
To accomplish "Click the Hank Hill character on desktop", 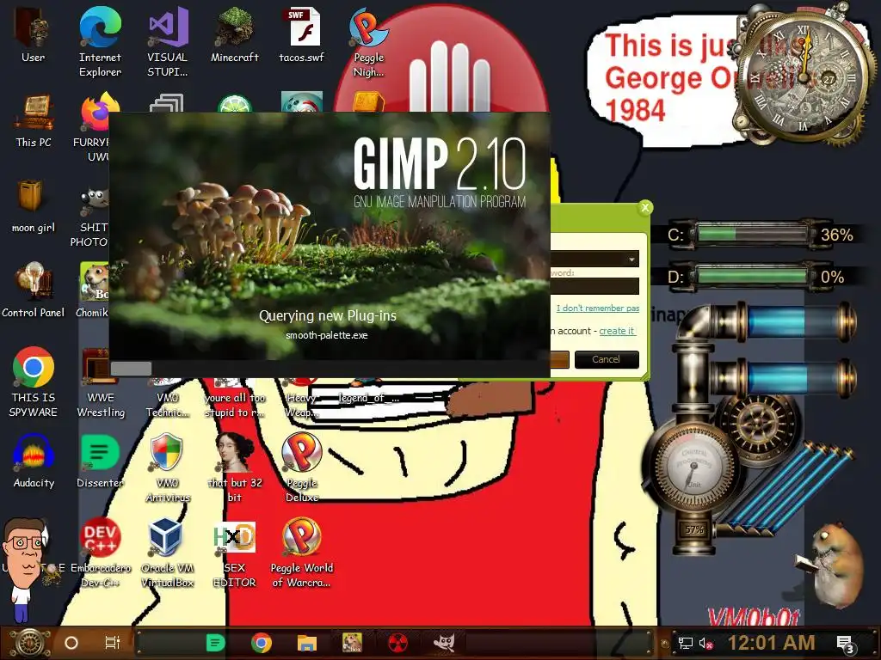I will tap(23, 569).
